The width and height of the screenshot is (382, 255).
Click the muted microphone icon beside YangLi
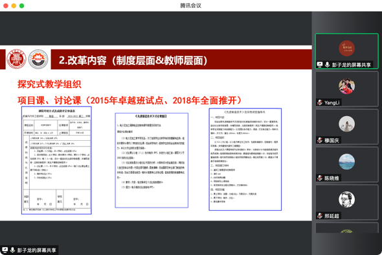click(x=320, y=103)
